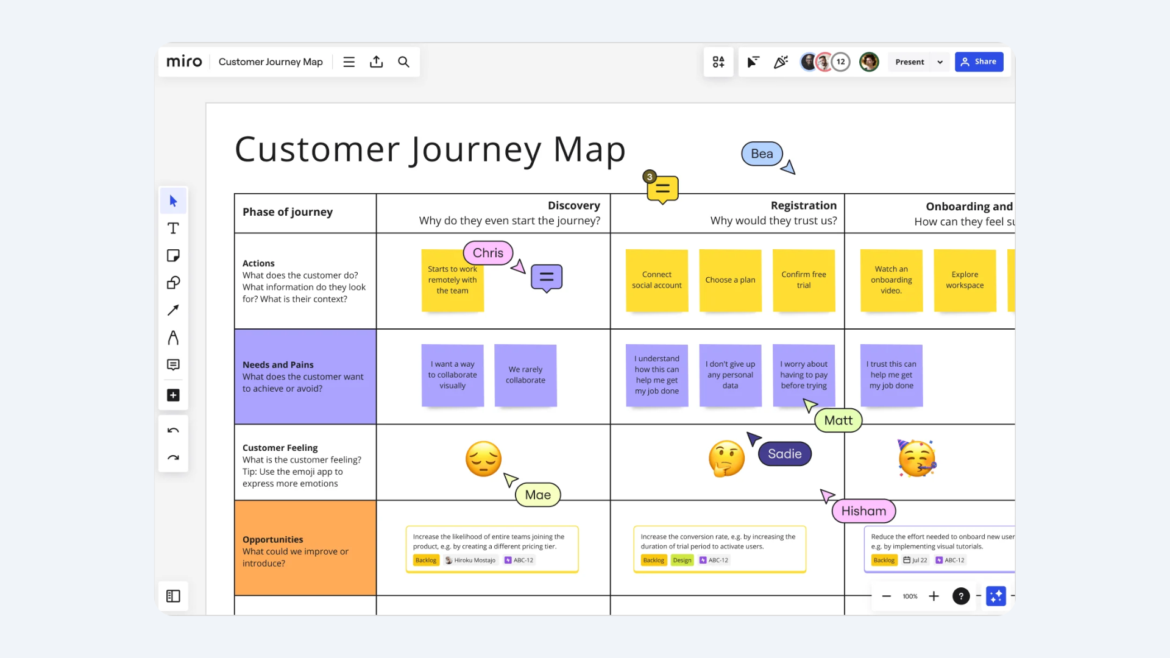Click the export board icon
The height and width of the screenshot is (658, 1170).
(376, 62)
